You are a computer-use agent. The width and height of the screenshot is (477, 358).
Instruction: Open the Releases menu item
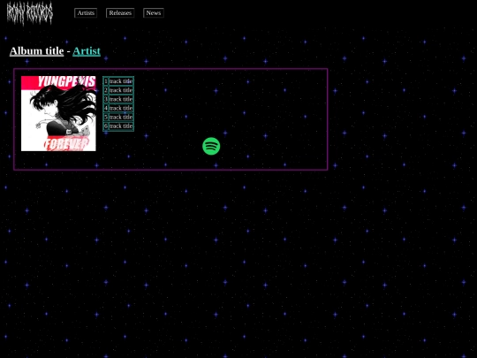click(x=120, y=12)
